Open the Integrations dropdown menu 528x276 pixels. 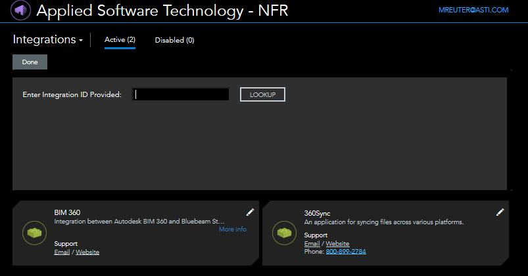(48, 40)
